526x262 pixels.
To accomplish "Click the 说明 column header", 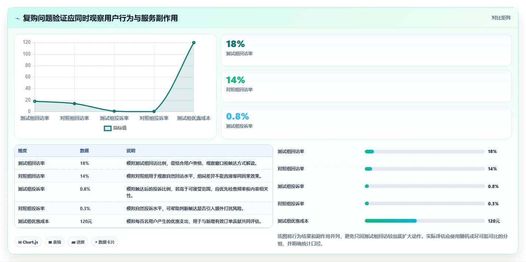I will (x=131, y=151).
